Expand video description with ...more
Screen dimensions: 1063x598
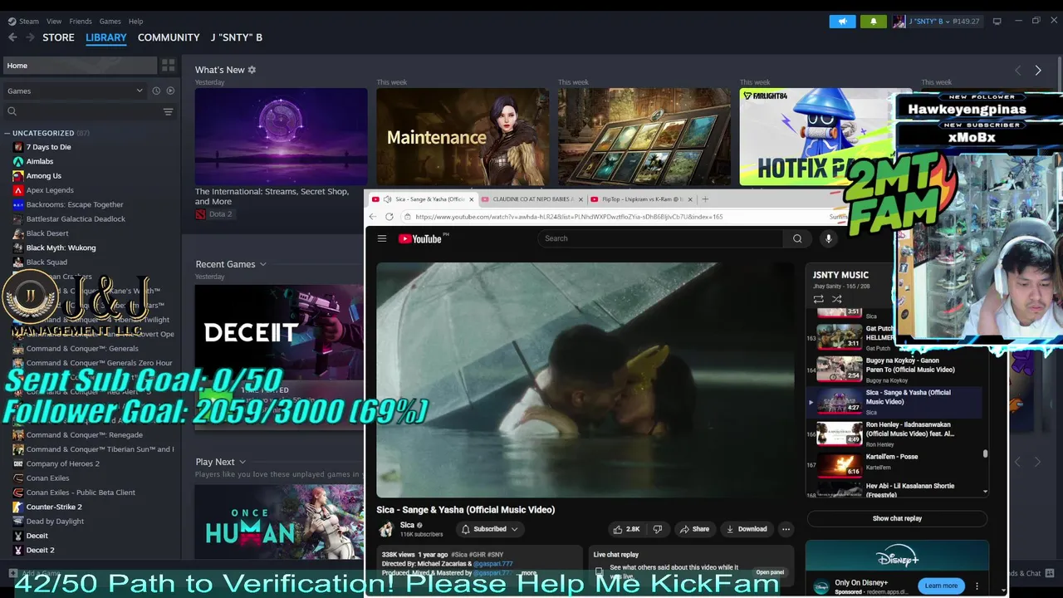526,573
